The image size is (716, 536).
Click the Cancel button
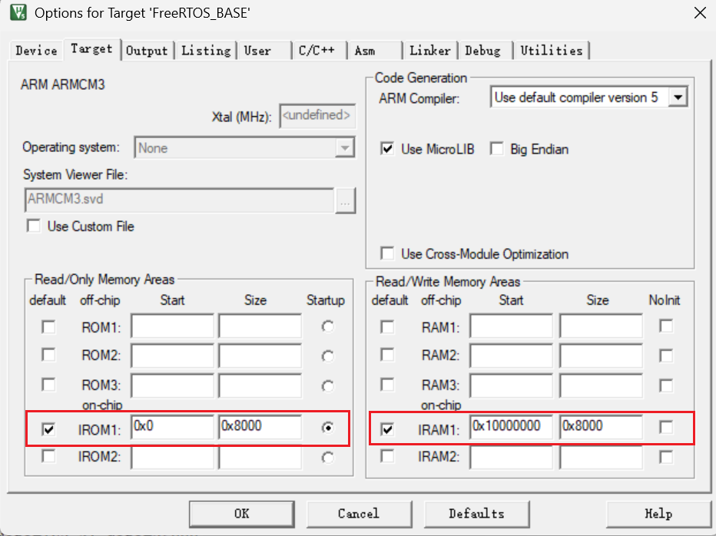coord(359,514)
